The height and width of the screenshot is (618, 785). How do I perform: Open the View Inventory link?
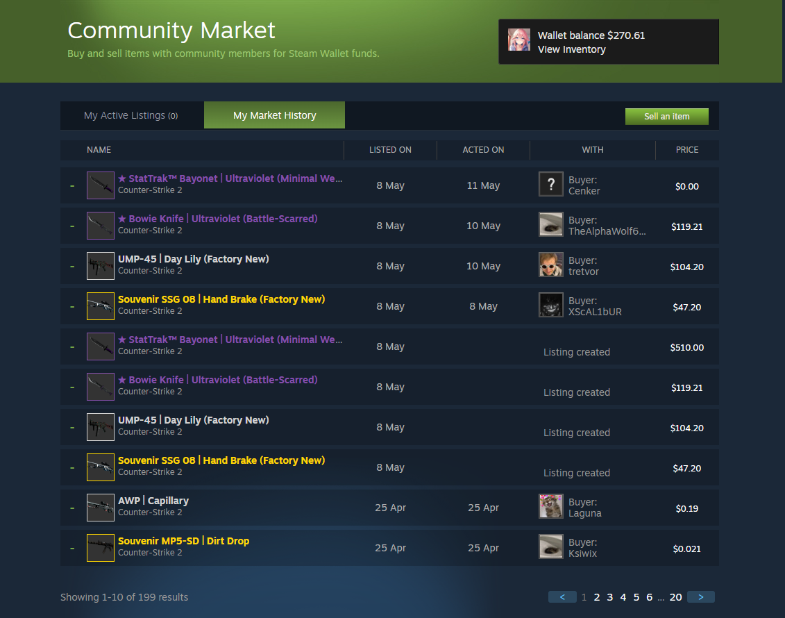coord(572,49)
